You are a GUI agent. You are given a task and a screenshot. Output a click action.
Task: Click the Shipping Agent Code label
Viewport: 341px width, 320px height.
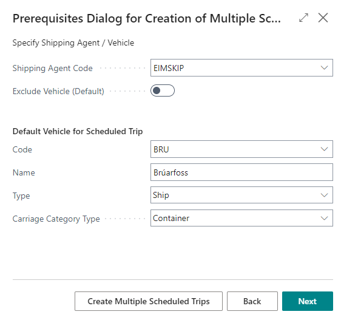click(x=53, y=68)
